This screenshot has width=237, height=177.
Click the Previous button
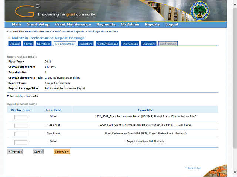pos(15,152)
